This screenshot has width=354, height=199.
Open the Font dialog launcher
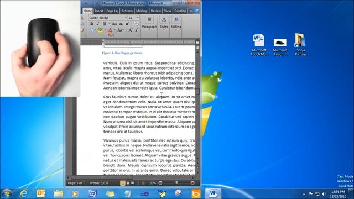tap(138, 35)
